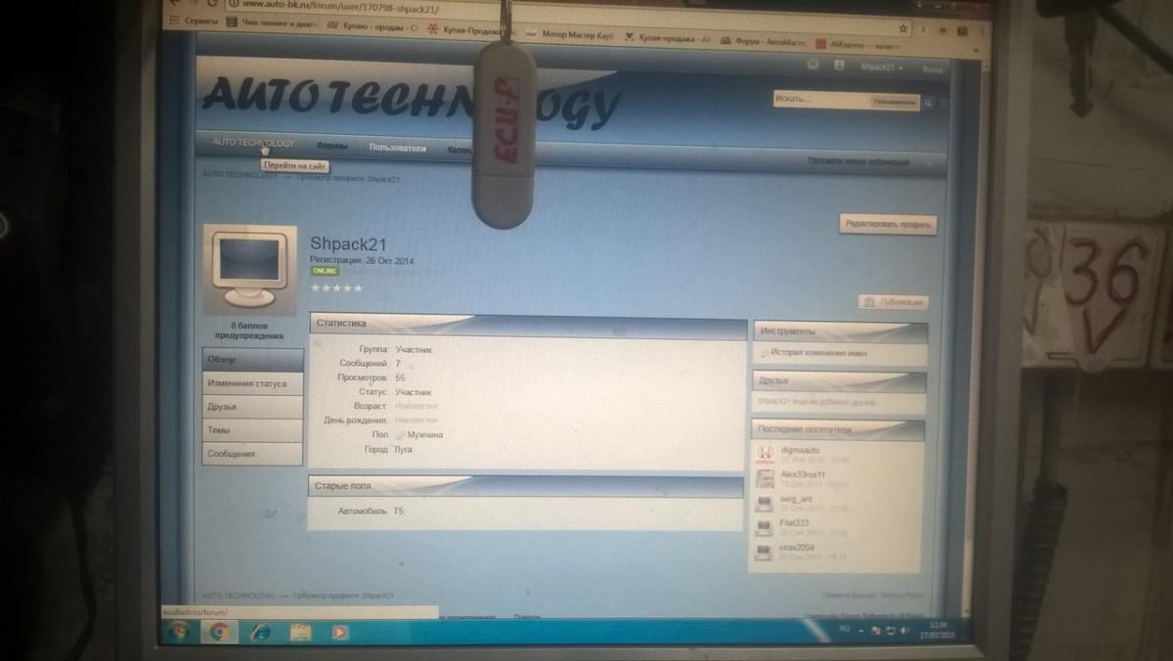Screen dimensions: 1173x661
Task: Click the digmaauto visitor avatar
Action: click(x=764, y=455)
